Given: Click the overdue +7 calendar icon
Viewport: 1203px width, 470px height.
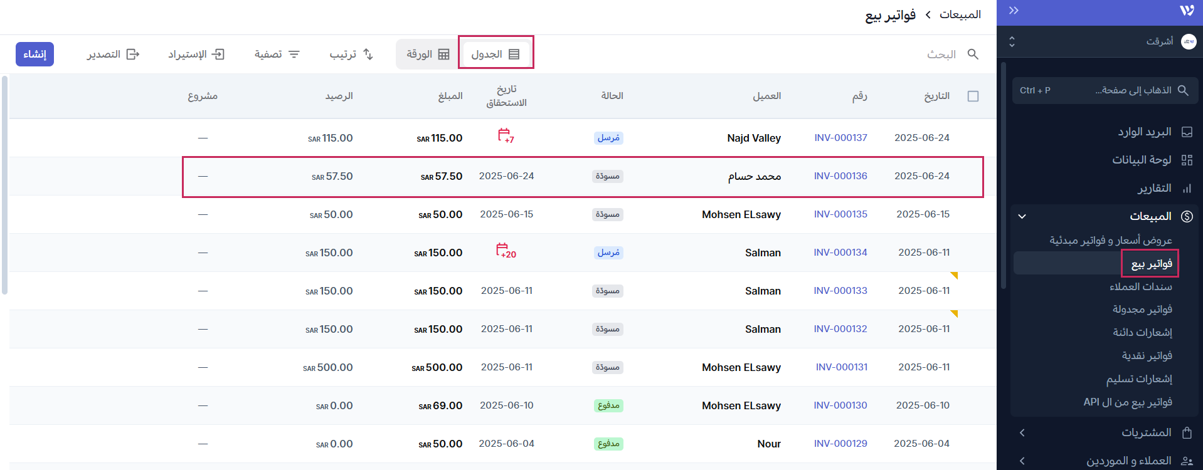Looking at the screenshot, I should click(x=506, y=136).
